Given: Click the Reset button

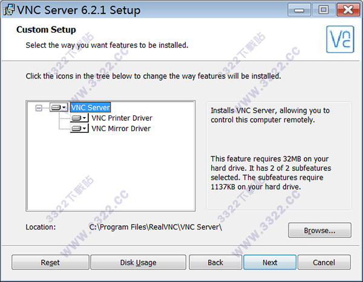Looking at the screenshot, I should 50,262.
